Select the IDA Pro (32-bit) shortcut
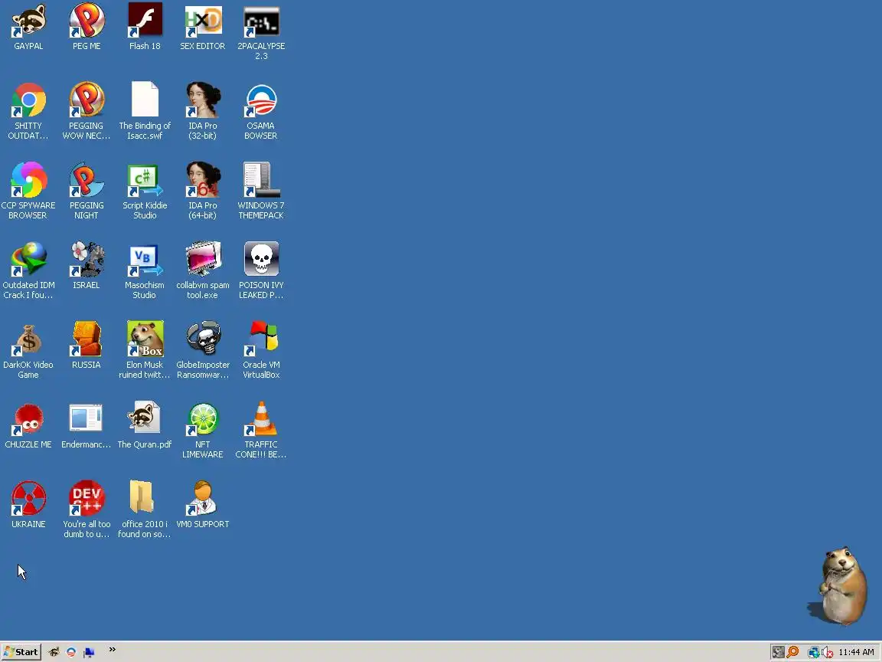The image size is (882, 662). 202,100
